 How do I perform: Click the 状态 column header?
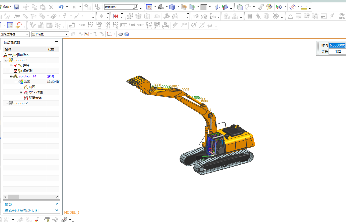click(x=53, y=49)
